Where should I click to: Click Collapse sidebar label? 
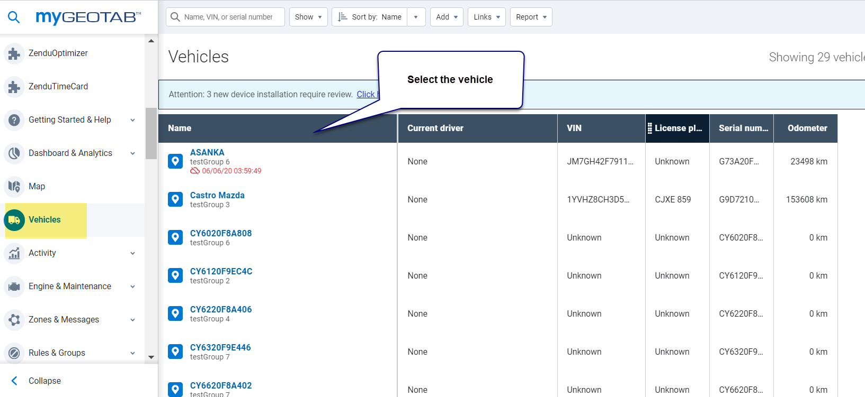pyautogui.click(x=44, y=381)
